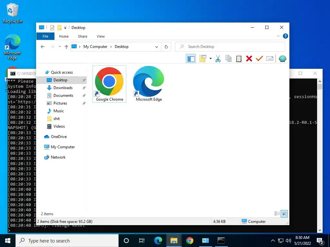
Task: Open the recent locations dropdown
Action: tap(60, 47)
